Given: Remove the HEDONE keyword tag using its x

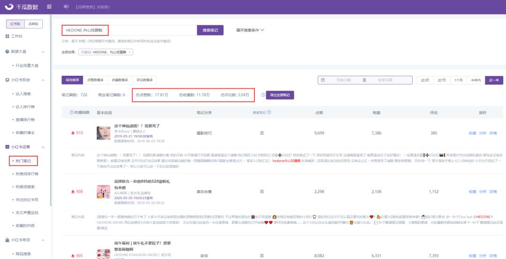Looking at the screenshot, I should click(x=130, y=52).
